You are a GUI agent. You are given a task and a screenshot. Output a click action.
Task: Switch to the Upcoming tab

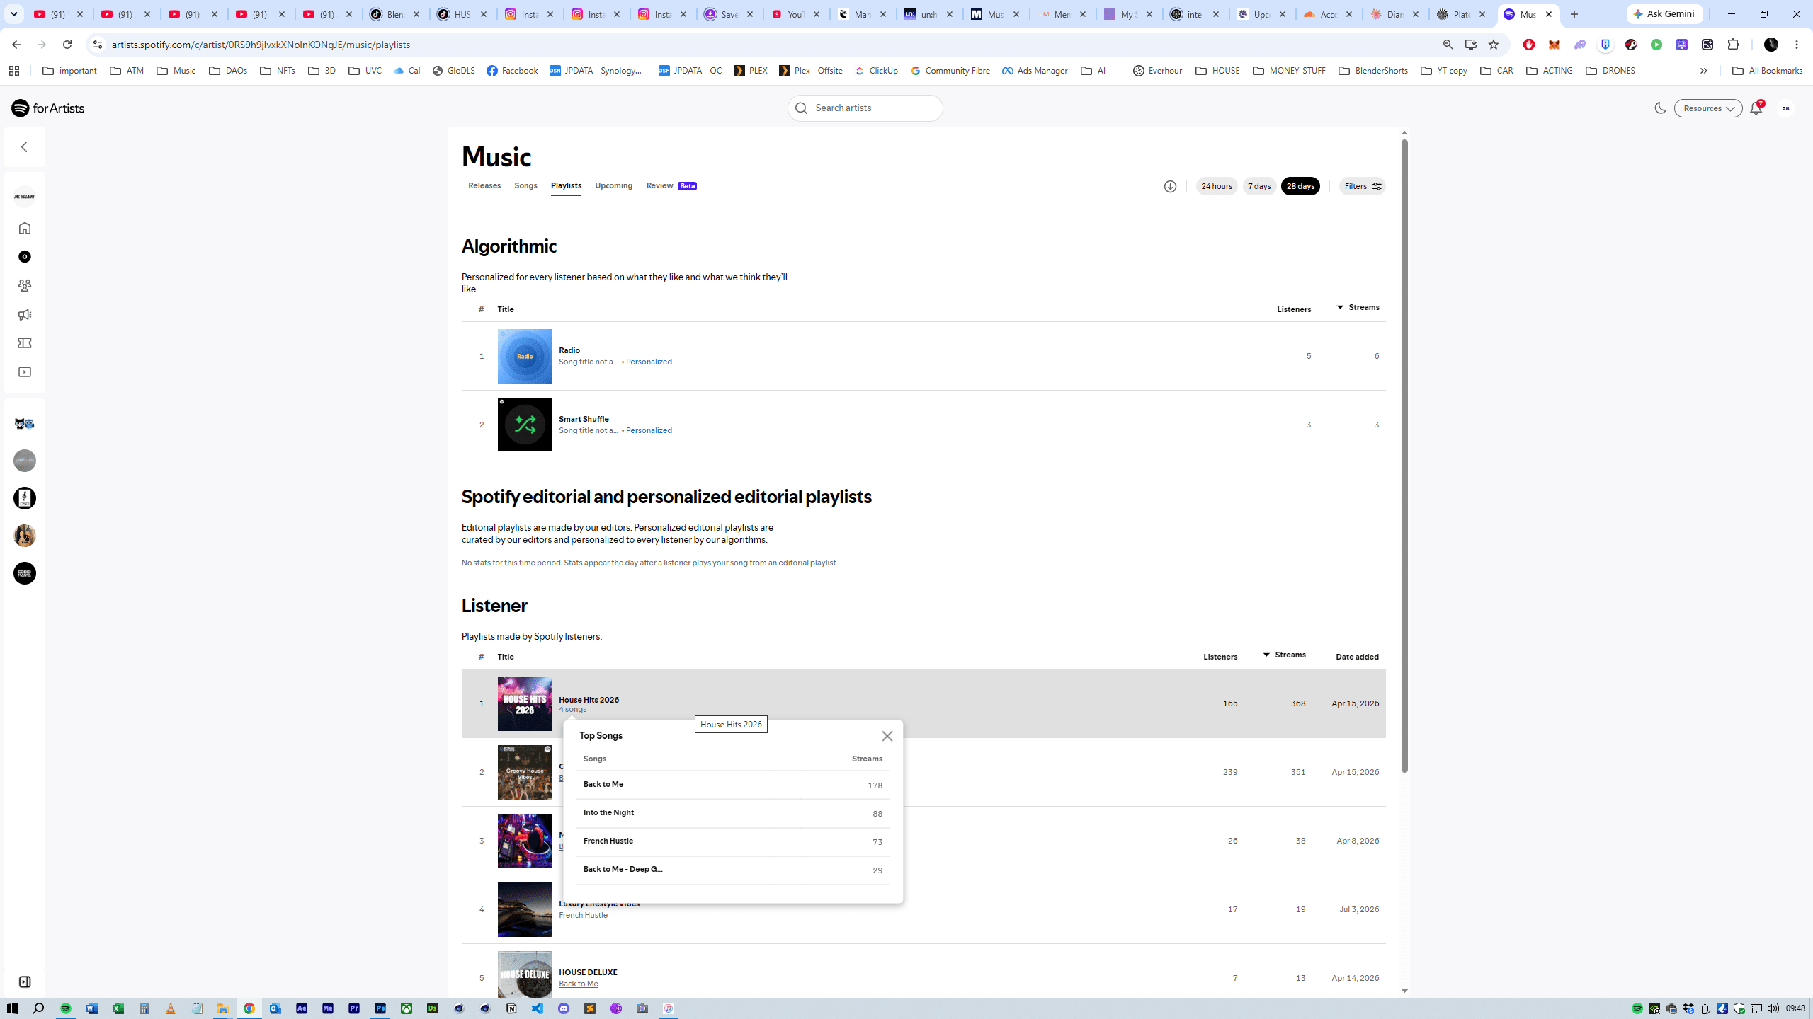click(x=614, y=185)
